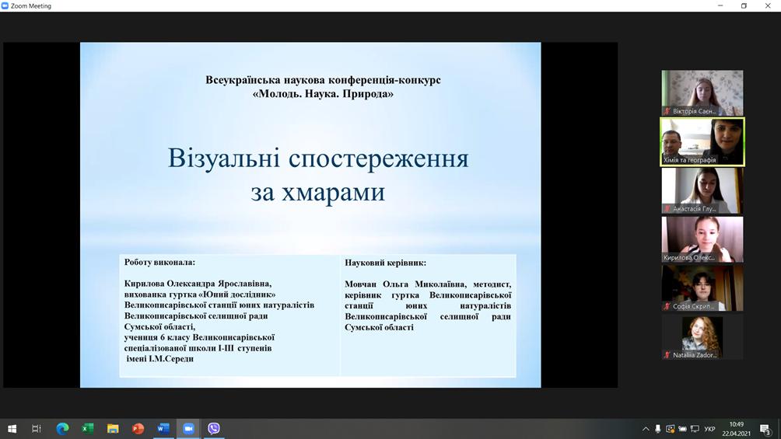The image size is (781, 439).
Task: Select the Хімія та географія video thumbnail
Action: point(702,142)
